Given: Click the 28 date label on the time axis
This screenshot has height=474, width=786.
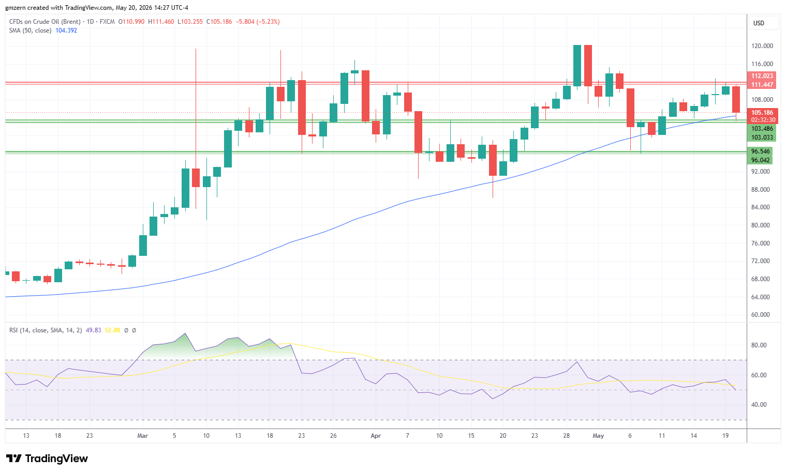Looking at the screenshot, I should click(567, 436).
